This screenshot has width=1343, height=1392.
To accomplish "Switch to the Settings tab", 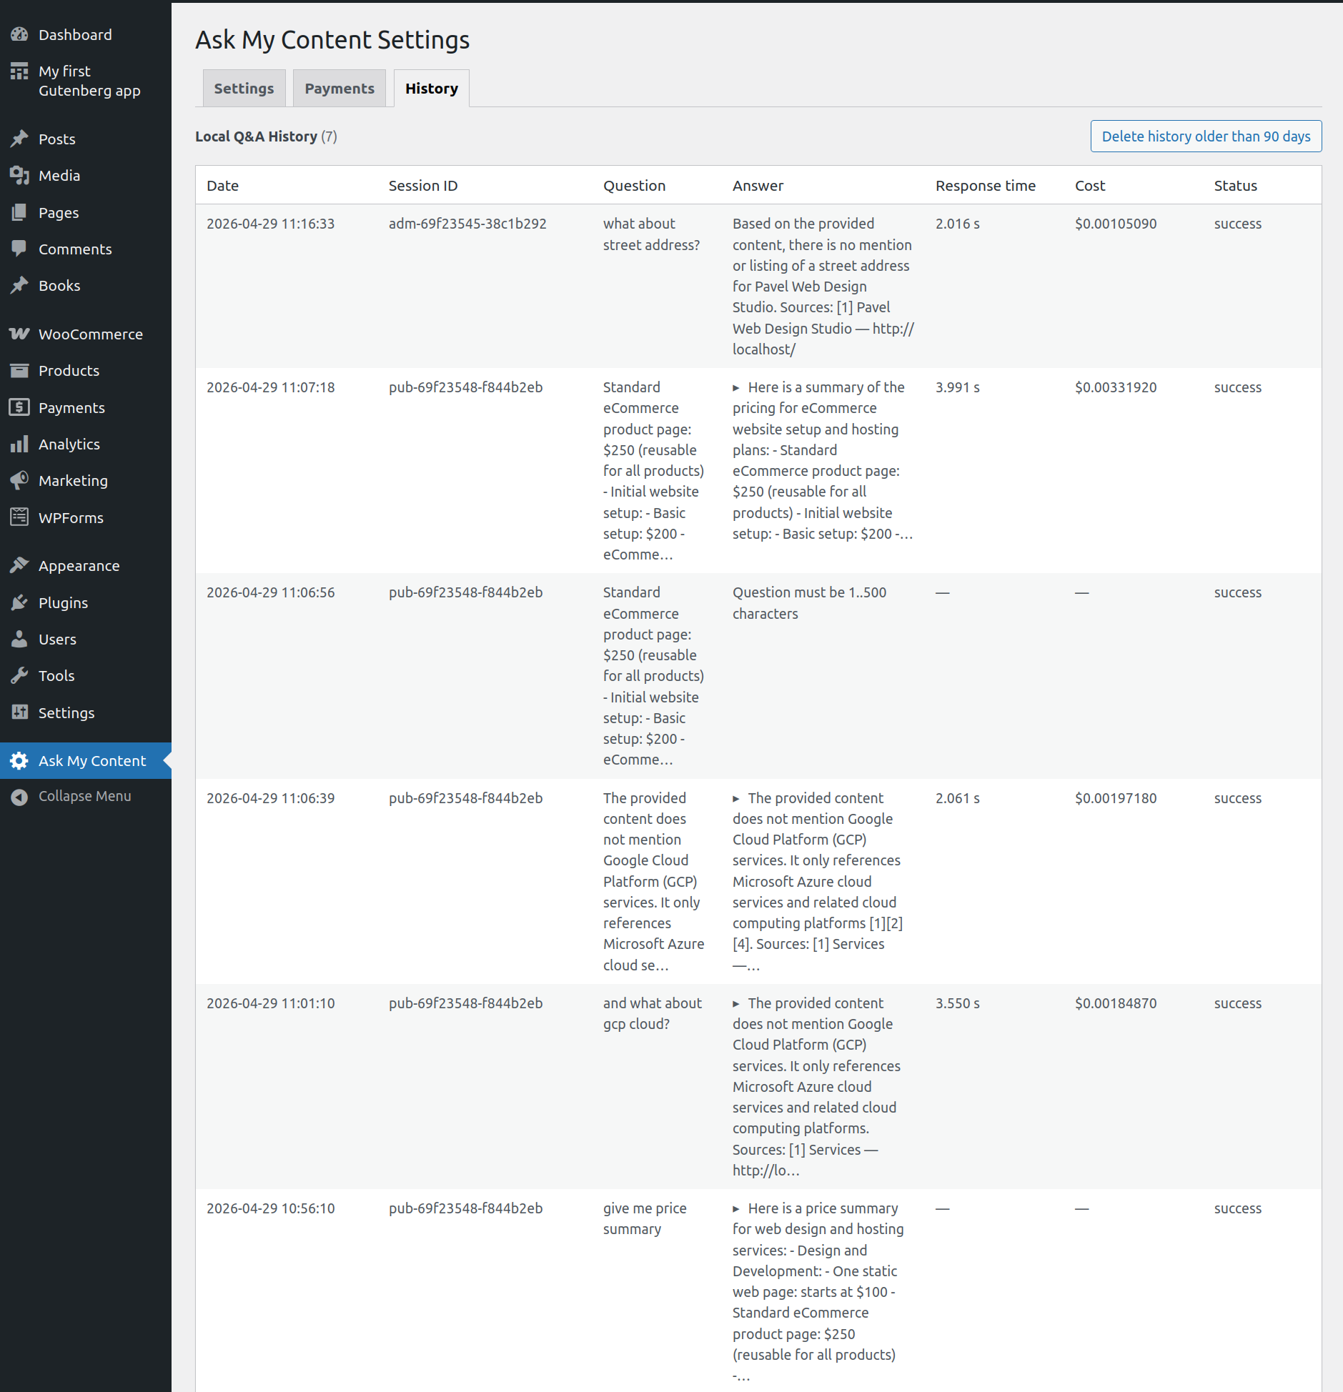I will tap(244, 89).
